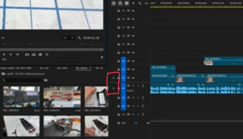Click the Extract button in Program Monitor
243x139 pixels.
34,55
